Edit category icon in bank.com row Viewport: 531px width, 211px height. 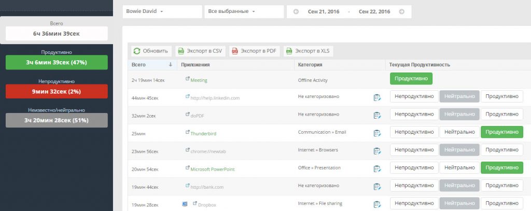(377, 187)
